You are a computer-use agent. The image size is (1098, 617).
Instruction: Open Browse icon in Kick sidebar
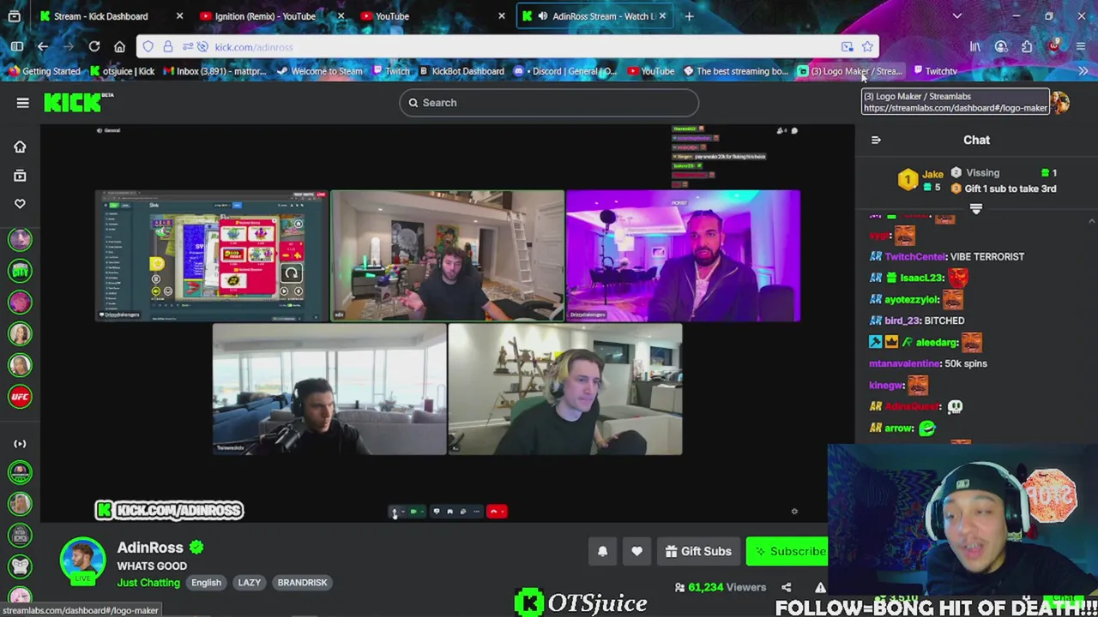pyautogui.click(x=20, y=176)
